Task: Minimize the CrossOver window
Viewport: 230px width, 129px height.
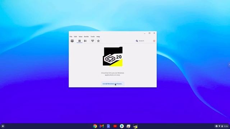Action: click(144, 33)
